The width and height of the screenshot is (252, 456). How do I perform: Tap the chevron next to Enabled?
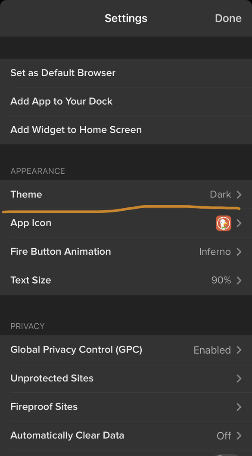tap(239, 350)
